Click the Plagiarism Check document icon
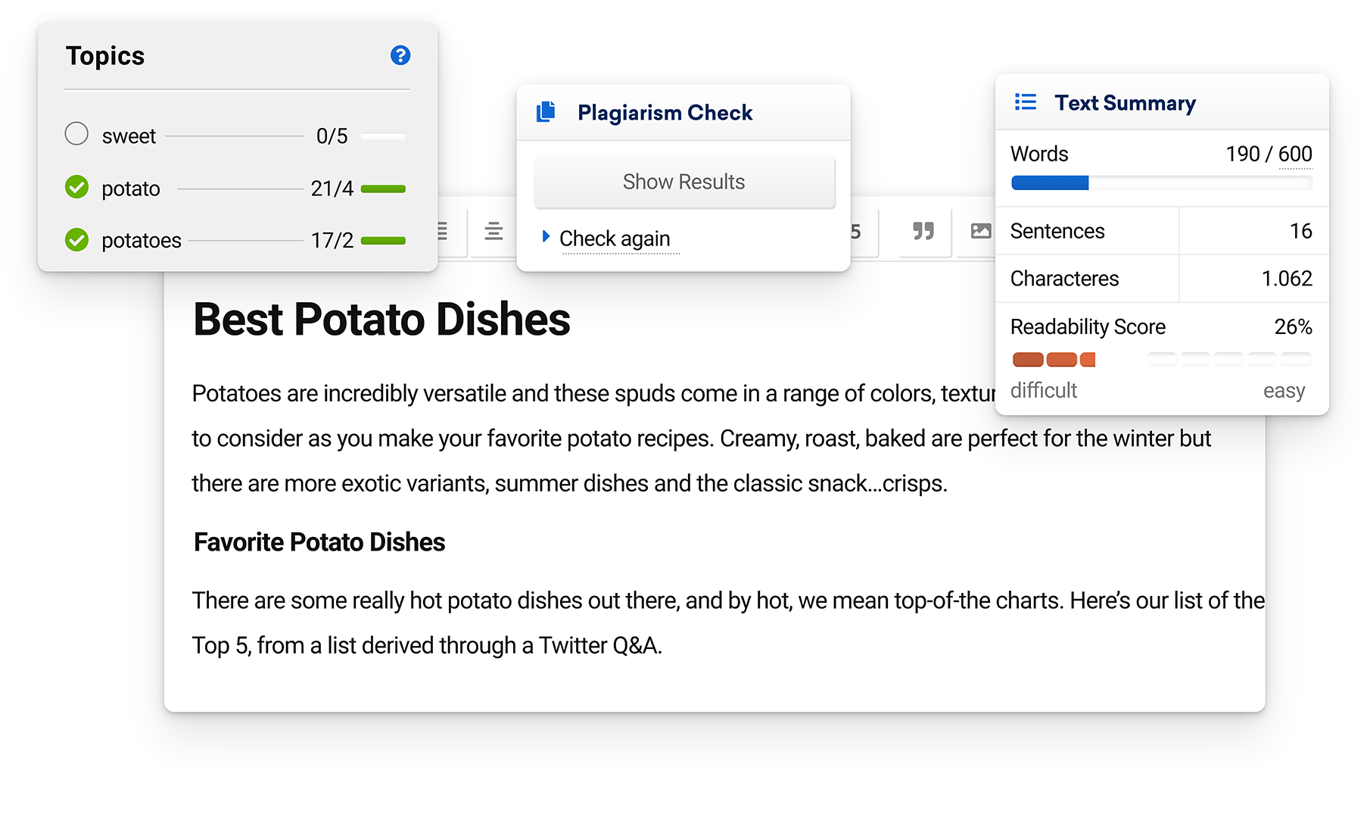Screen dimensions: 1367x830 pyautogui.click(x=546, y=112)
